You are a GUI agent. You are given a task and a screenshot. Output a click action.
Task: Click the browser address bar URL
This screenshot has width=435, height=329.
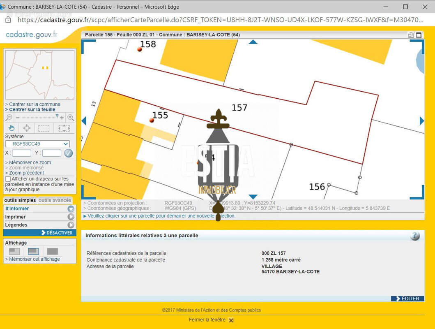click(220, 20)
